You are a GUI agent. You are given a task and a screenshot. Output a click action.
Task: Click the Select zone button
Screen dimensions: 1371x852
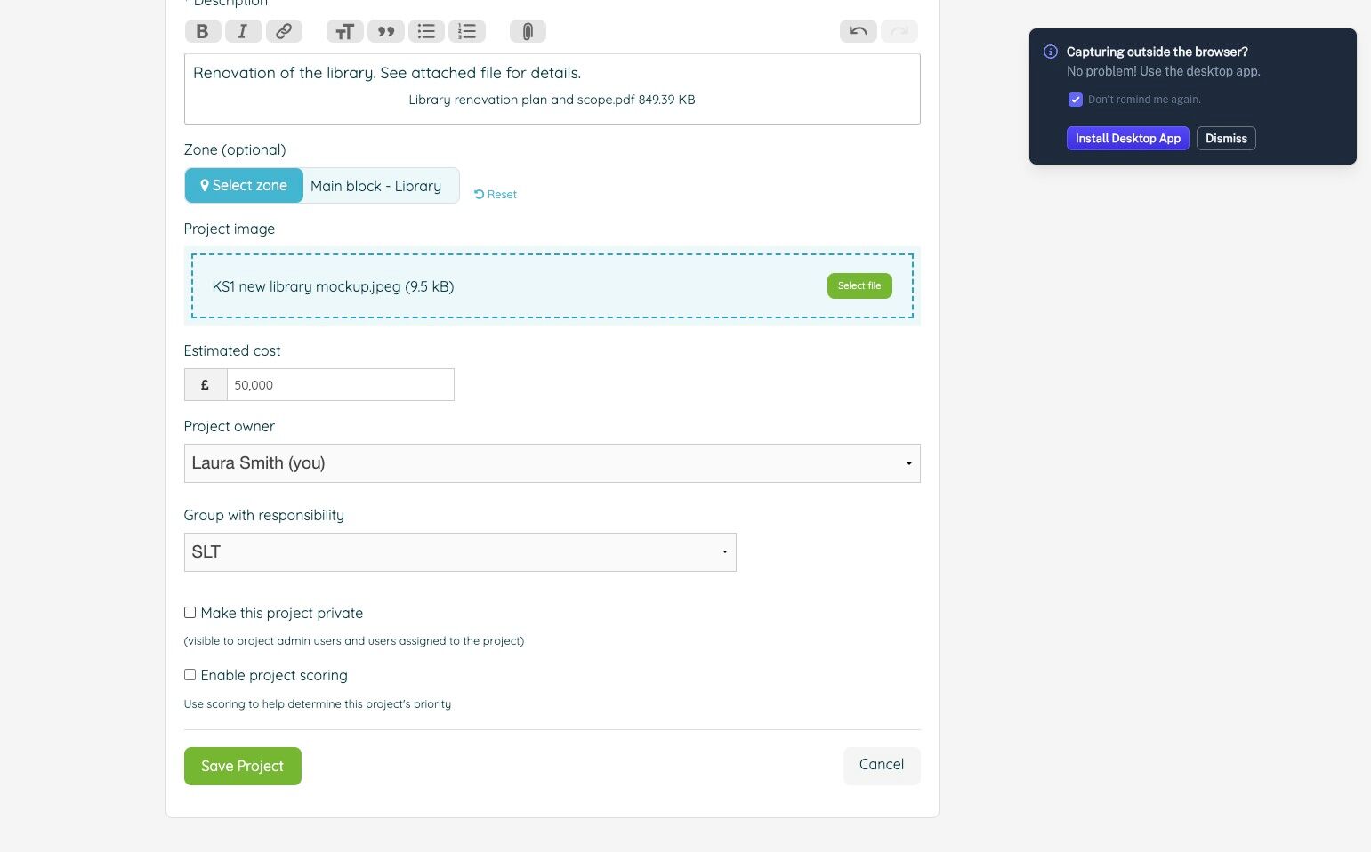[x=244, y=186]
